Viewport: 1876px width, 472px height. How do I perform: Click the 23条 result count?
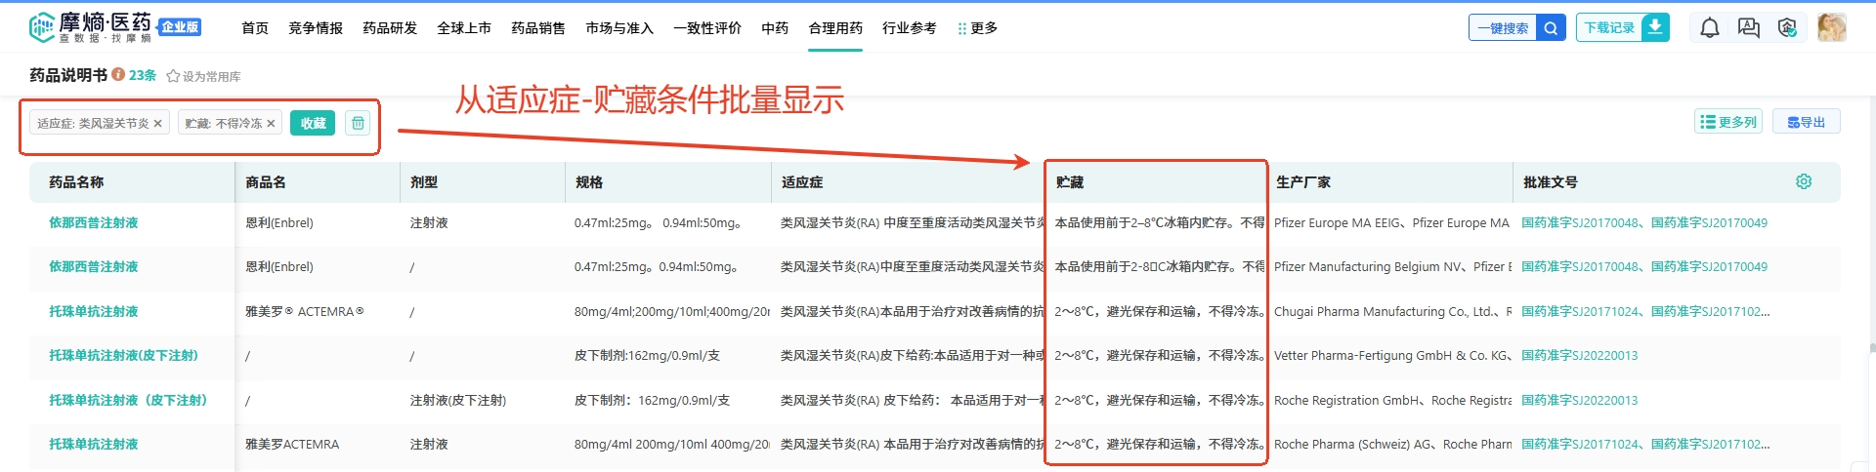click(143, 75)
